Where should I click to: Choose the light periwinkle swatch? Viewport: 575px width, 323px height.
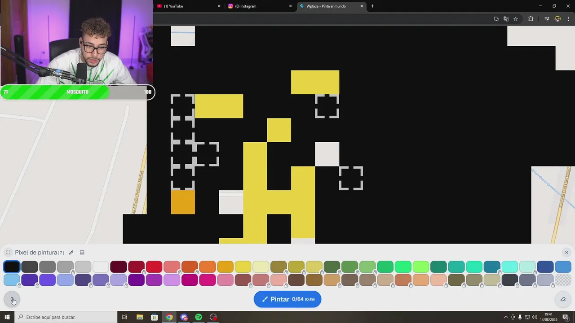pyautogui.click(x=65, y=280)
